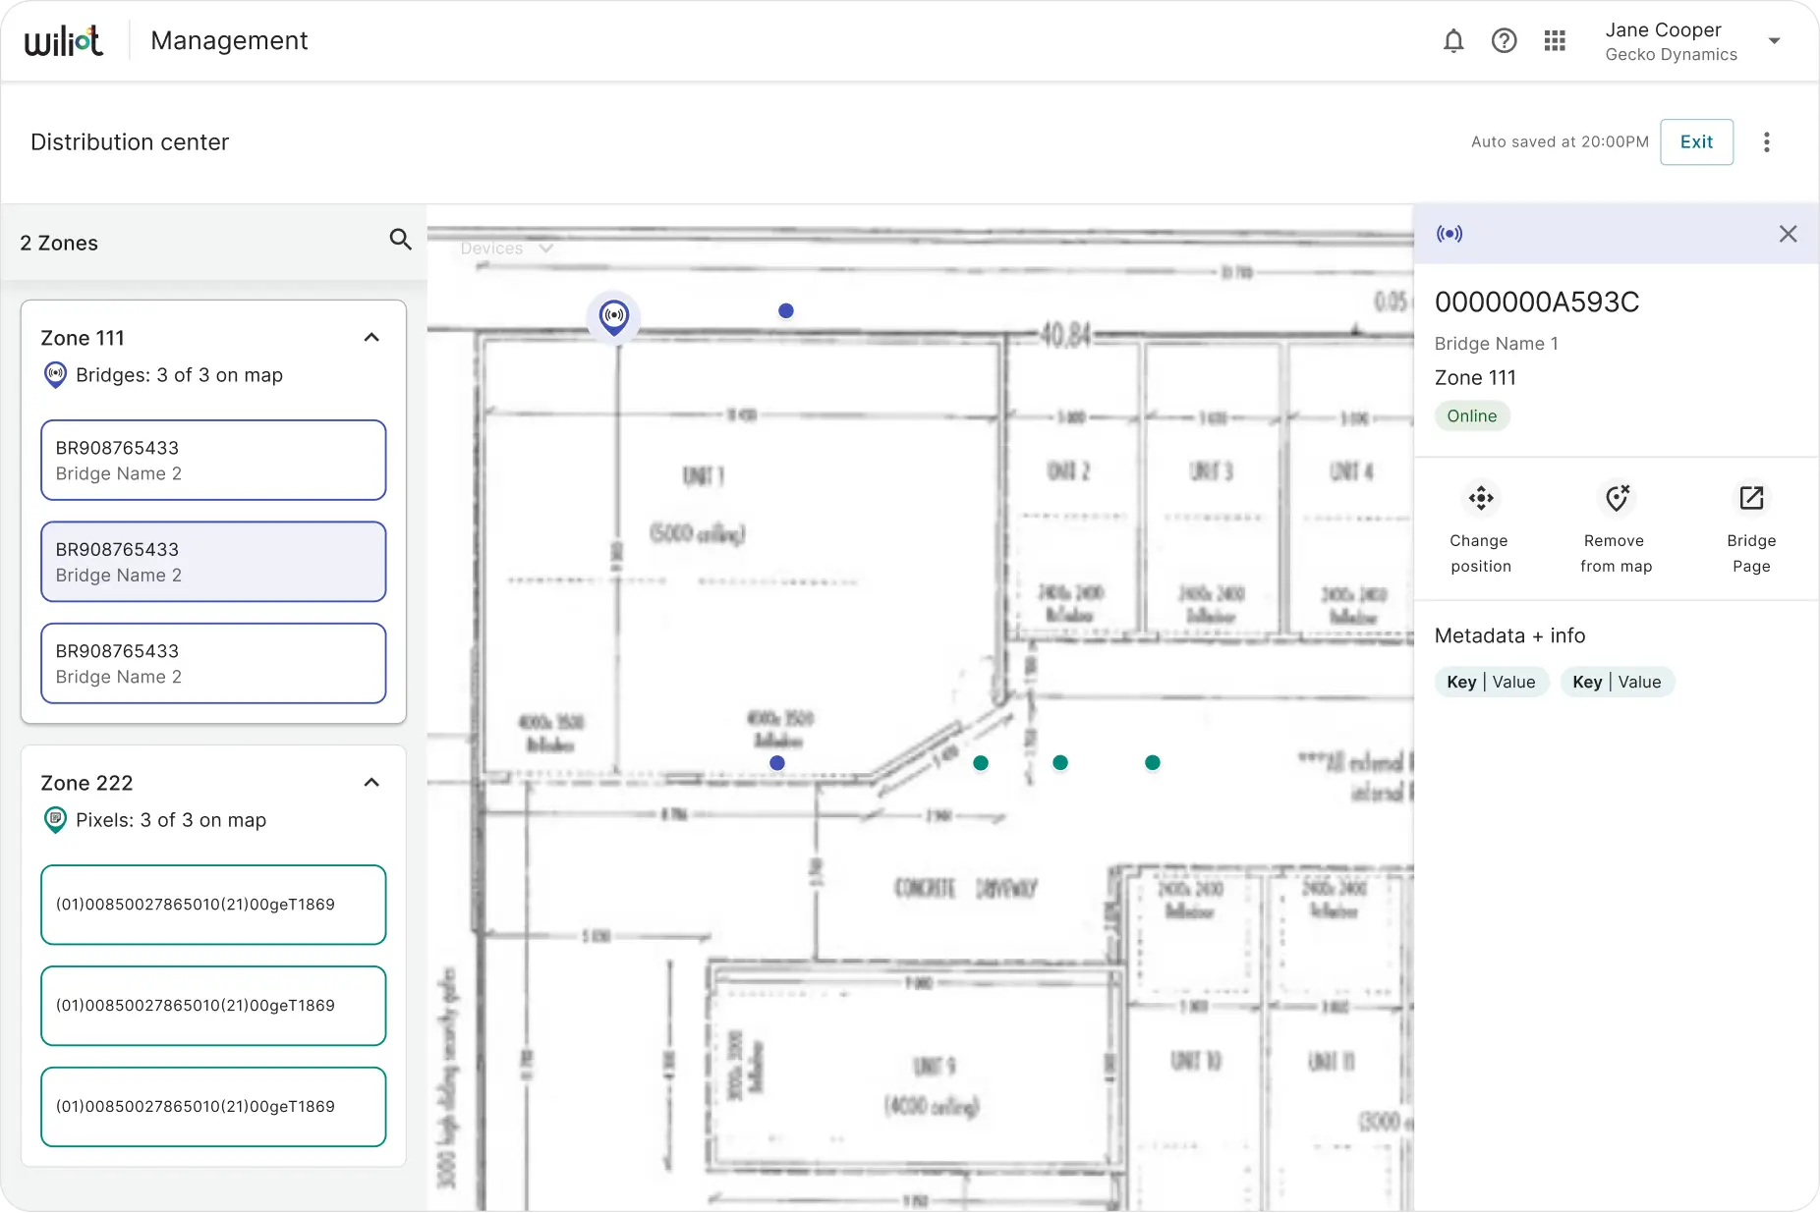Click the middle green pixel dot on map
Screen dimensions: 1820x1213
(x=1060, y=762)
